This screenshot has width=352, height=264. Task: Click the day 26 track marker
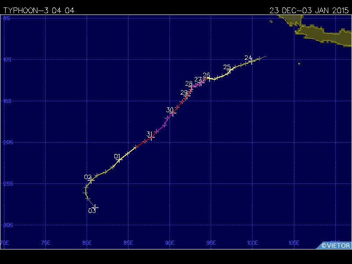coord(209,78)
